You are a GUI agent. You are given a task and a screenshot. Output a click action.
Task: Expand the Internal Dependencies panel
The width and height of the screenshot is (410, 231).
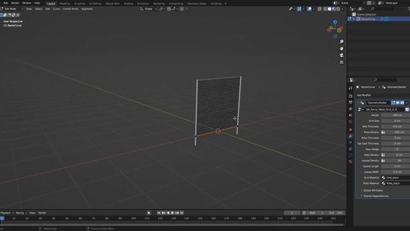375,196
